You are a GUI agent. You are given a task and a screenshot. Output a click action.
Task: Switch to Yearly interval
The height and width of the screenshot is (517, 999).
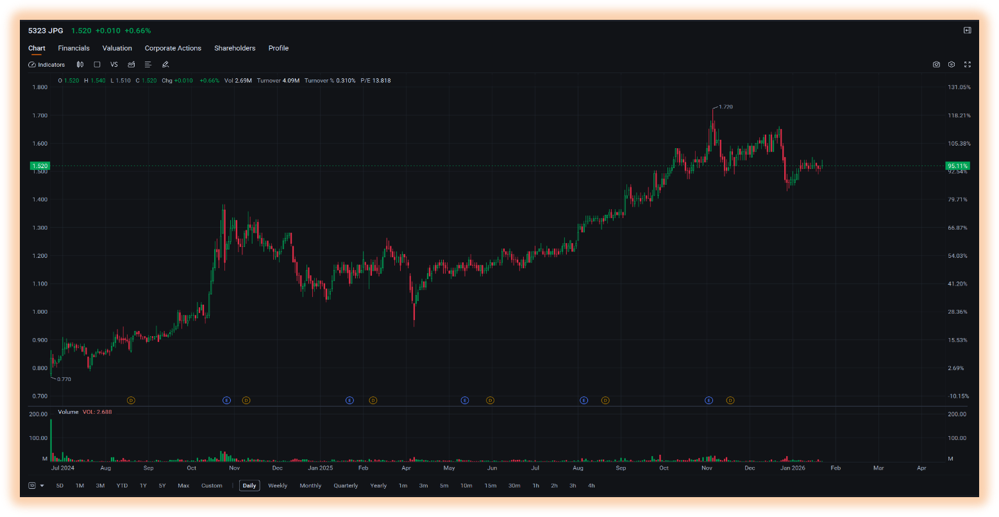click(x=378, y=486)
